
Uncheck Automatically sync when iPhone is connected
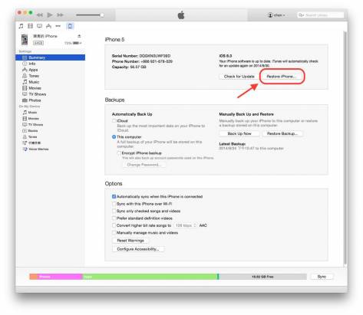click(114, 196)
